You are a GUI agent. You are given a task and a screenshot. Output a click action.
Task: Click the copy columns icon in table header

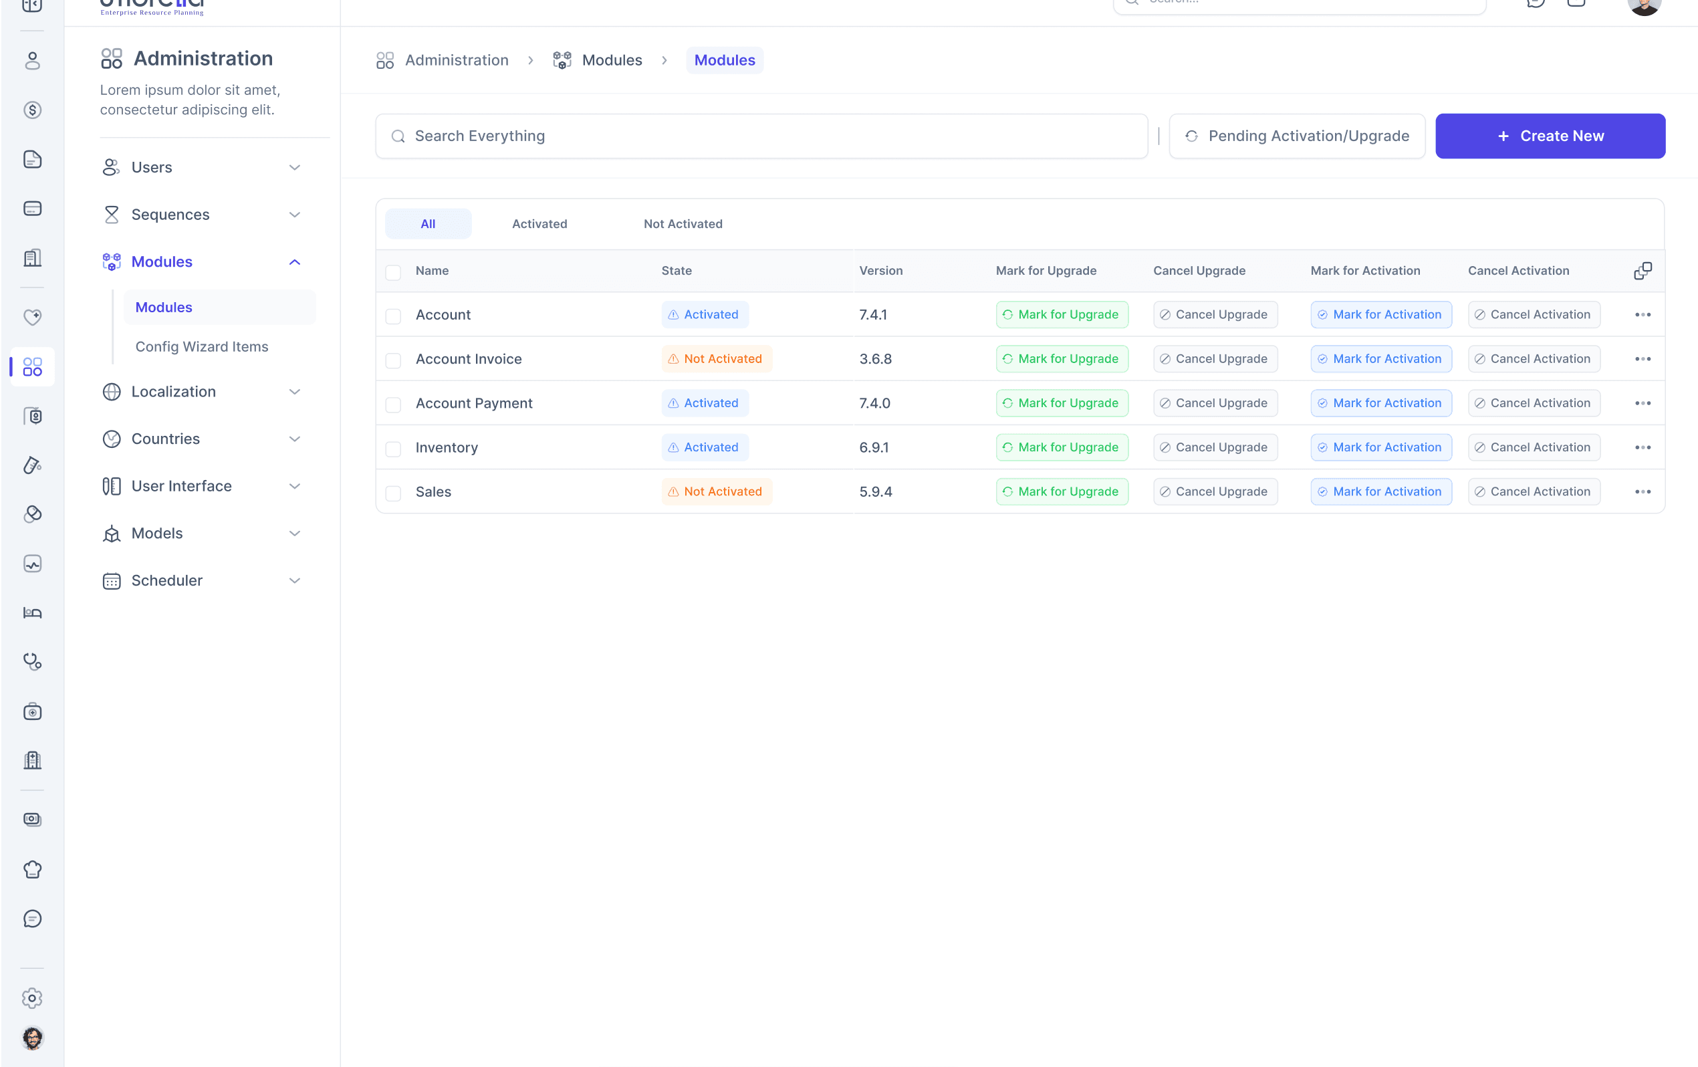click(1643, 271)
